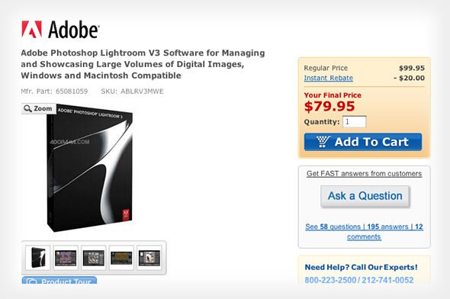Click the Lightroom 3 box product image
The height and width of the screenshot is (299, 450).
click(x=90, y=169)
